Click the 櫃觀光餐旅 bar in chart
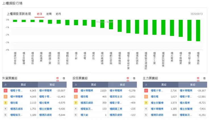This screenshot has height=120, width=210. point(67,22)
